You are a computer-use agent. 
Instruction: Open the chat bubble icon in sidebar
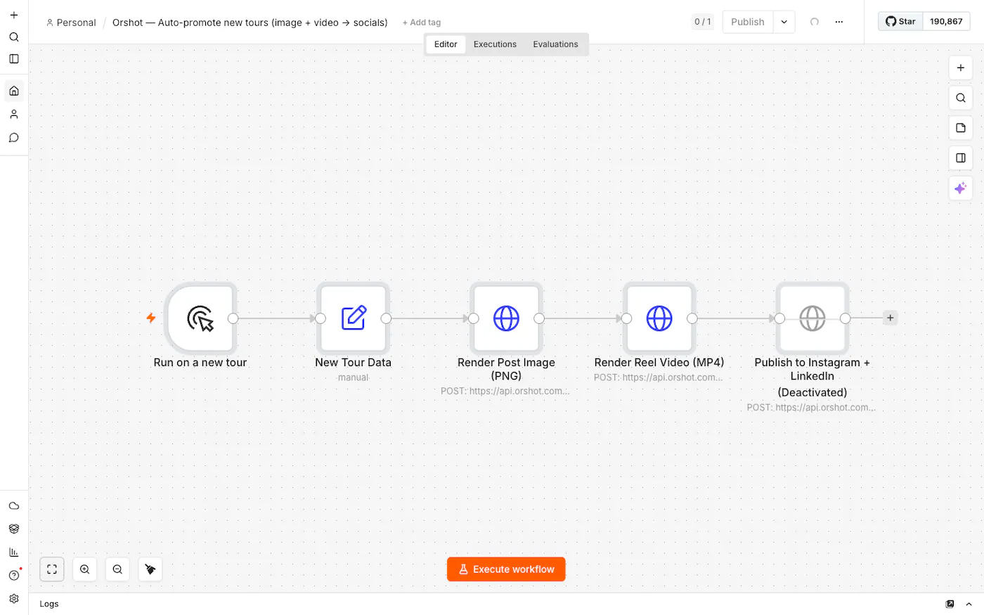pyautogui.click(x=14, y=138)
